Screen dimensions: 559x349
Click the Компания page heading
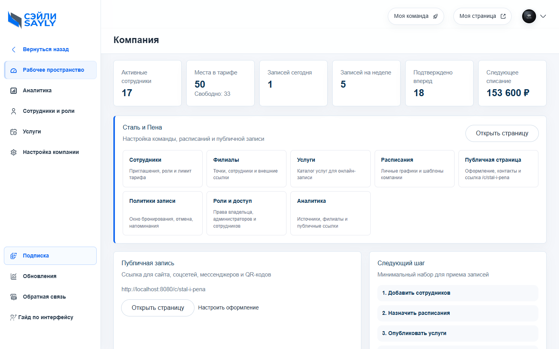pos(136,40)
